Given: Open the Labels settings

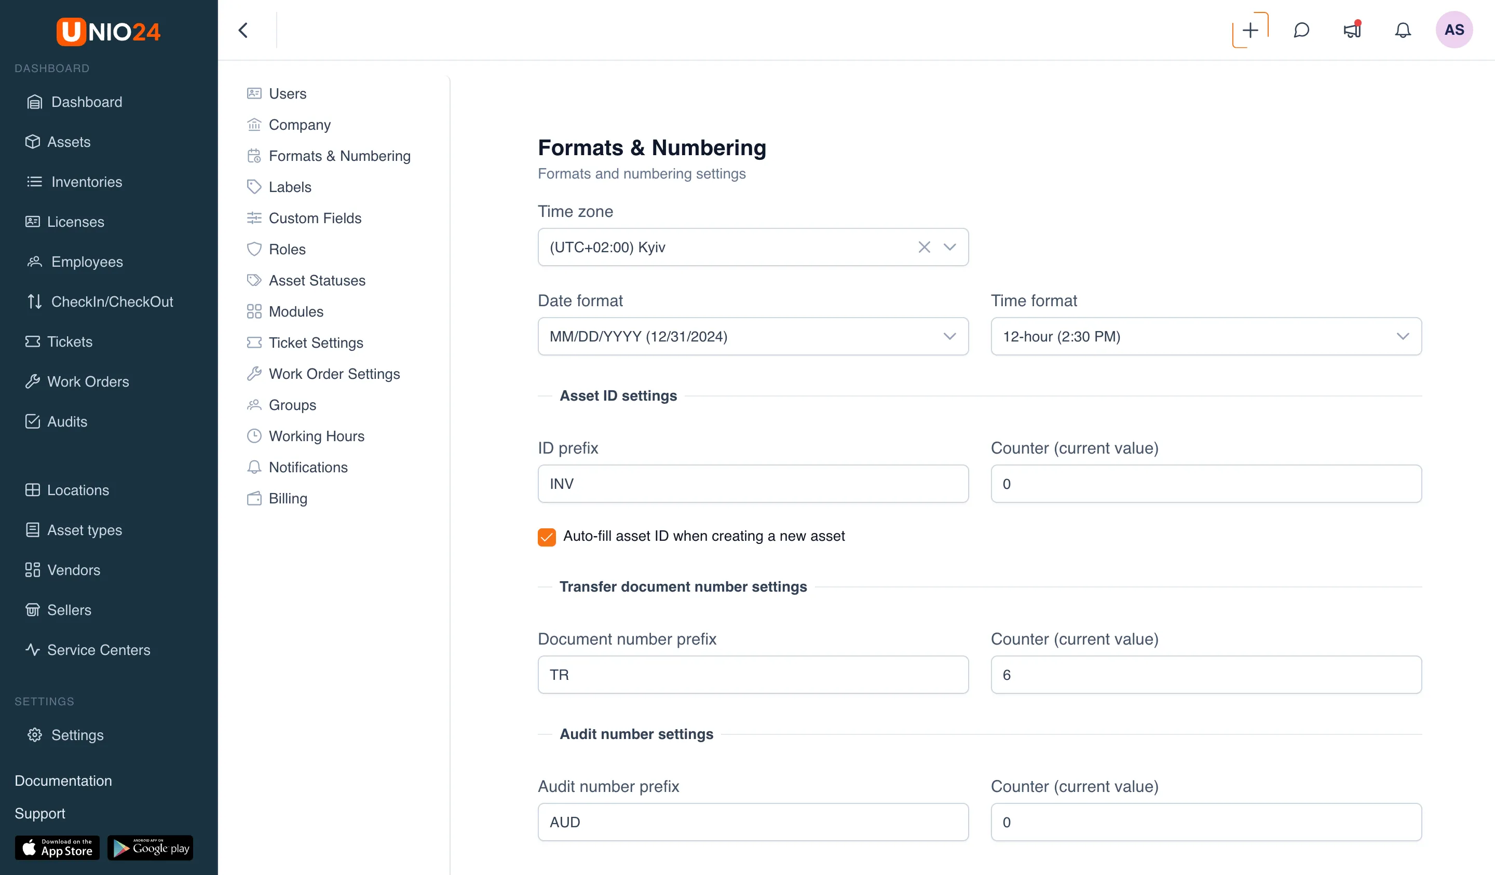Looking at the screenshot, I should tap(279, 187).
